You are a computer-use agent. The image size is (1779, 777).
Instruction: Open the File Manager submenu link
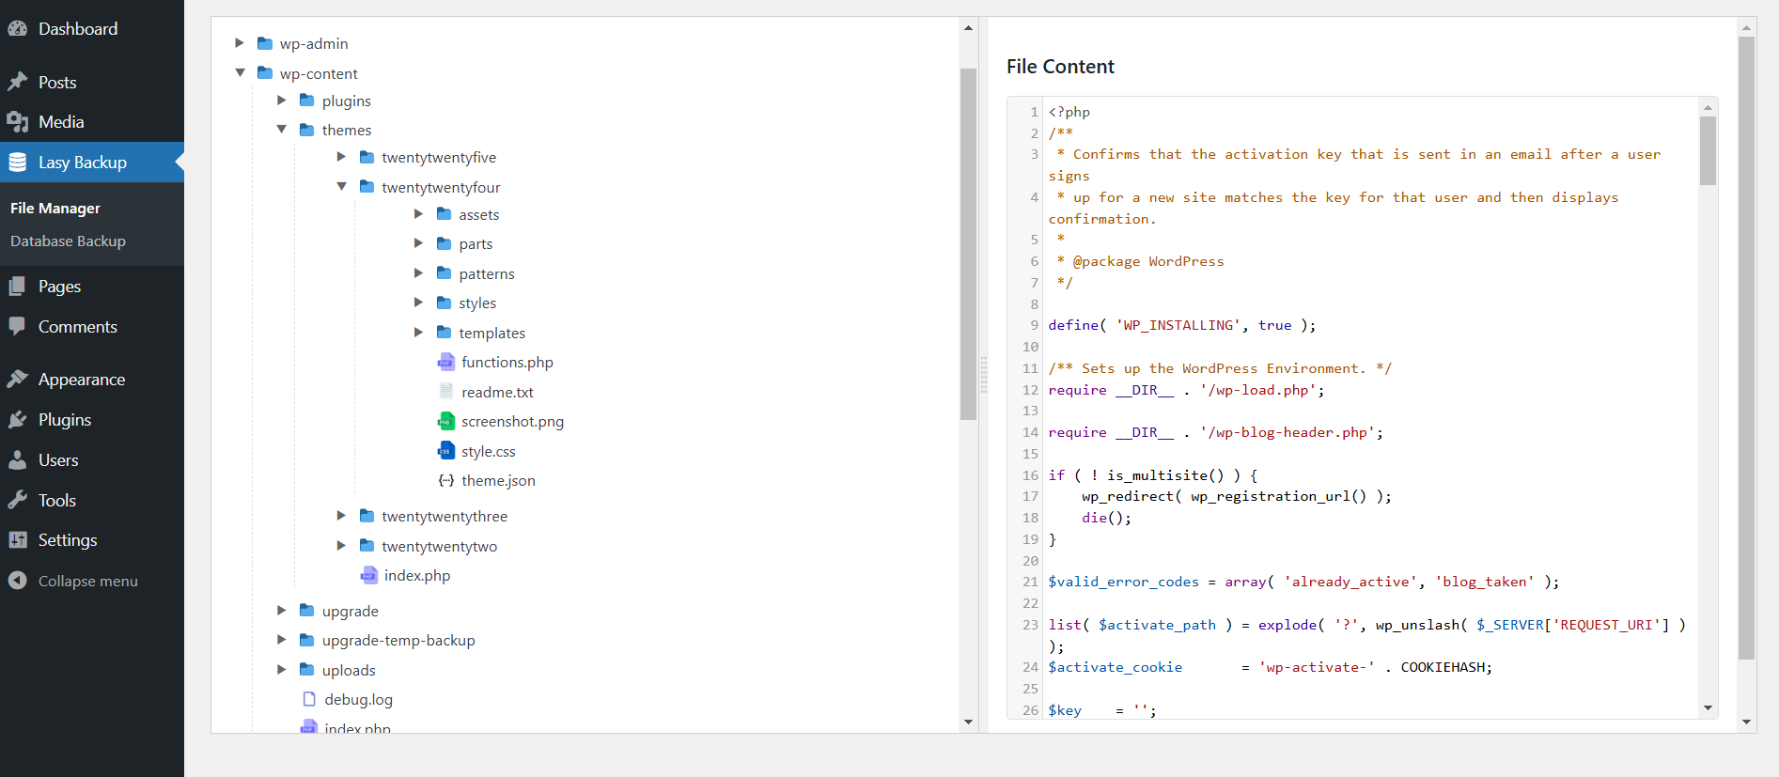pyautogui.click(x=55, y=209)
